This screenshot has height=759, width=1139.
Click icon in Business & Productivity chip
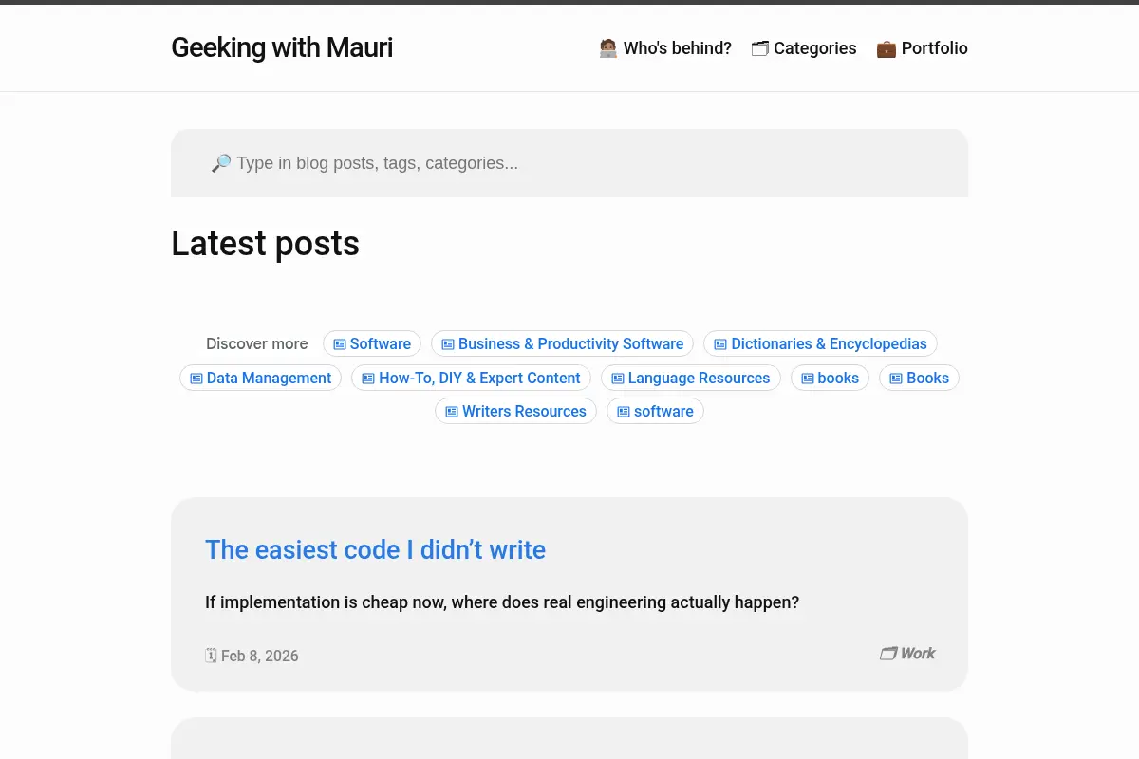(448, 344)
